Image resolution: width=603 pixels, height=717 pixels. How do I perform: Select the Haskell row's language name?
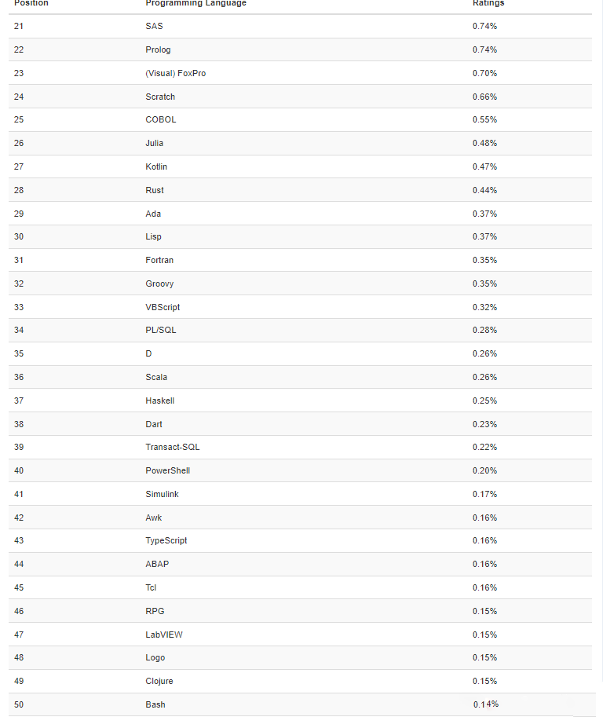click(159, 401)
